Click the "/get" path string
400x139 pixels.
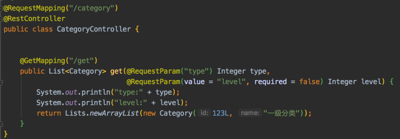tap(82, 61)
